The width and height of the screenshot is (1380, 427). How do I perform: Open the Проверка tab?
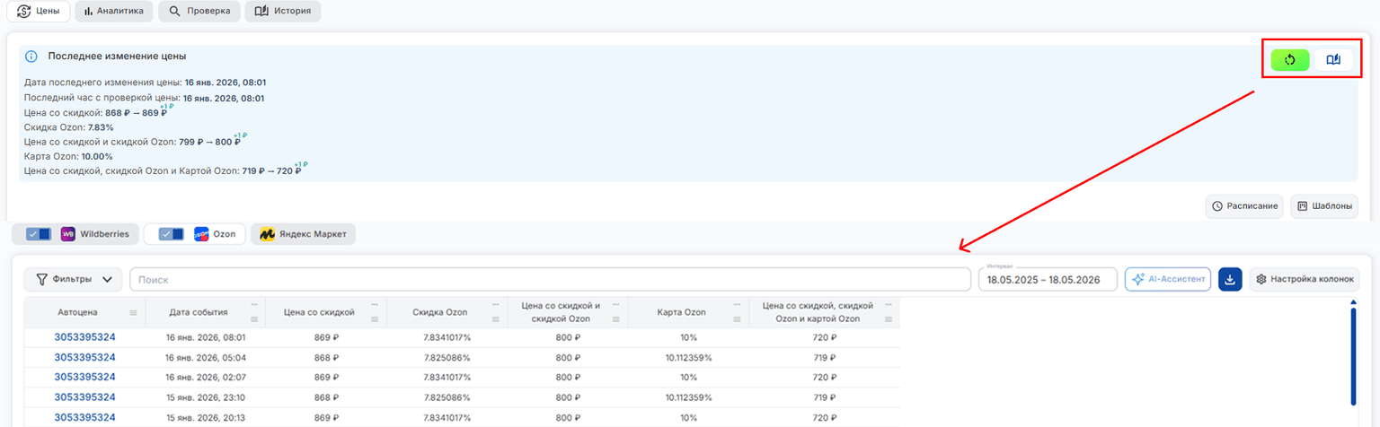[x=199, y=12]
